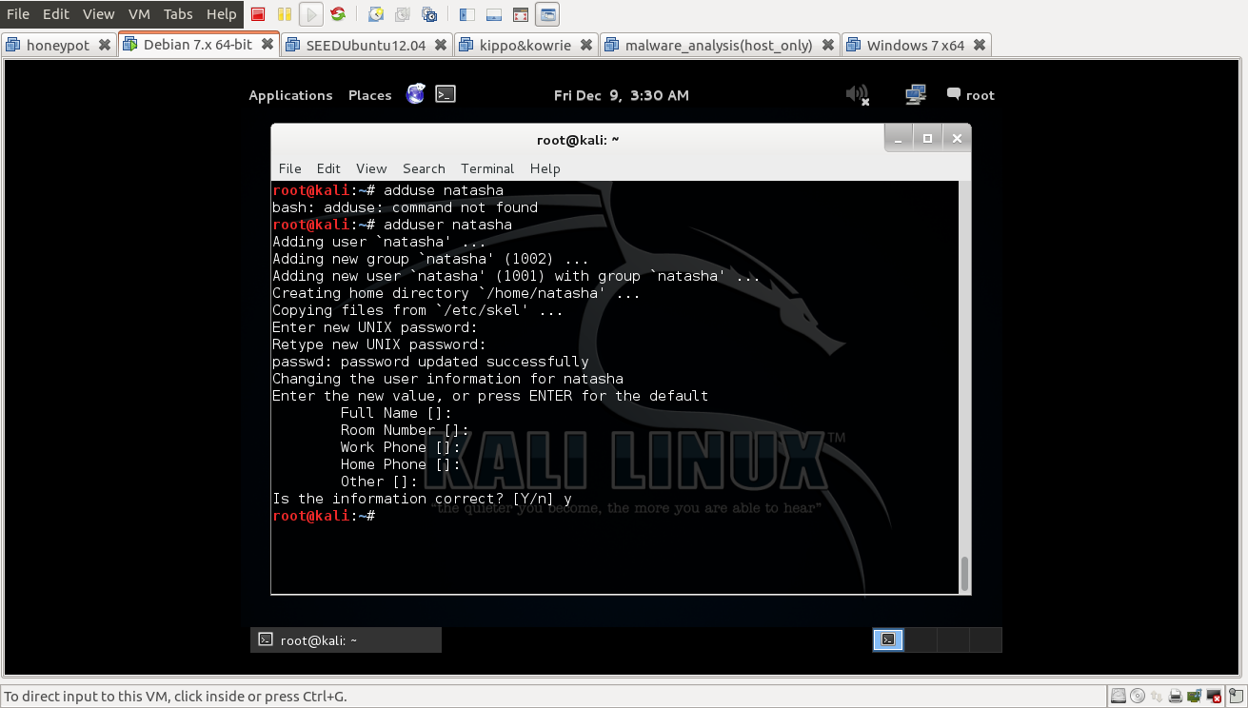Open the snapshot manager icon

tap(429, 14)
